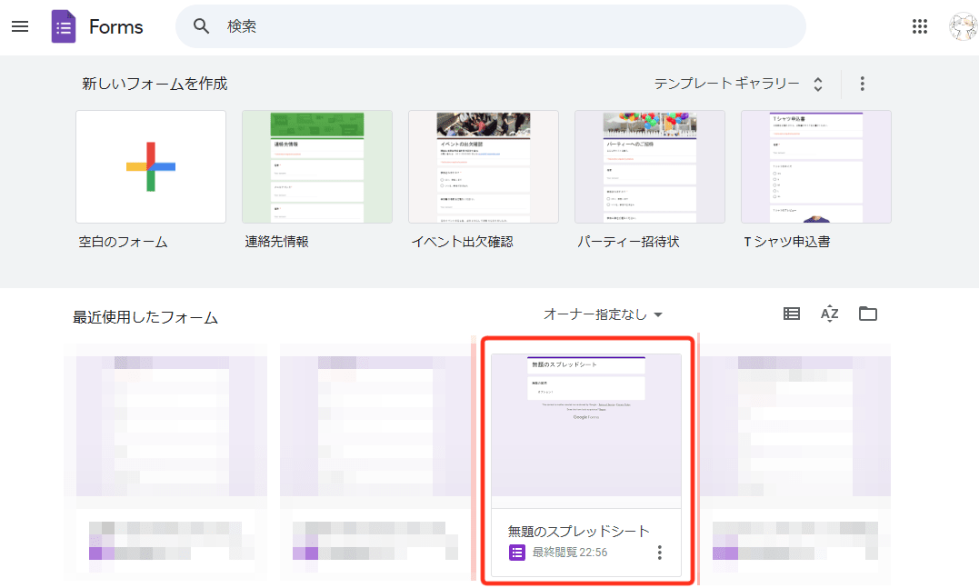The image size is (979, 588).
Task: Switch to list view of recent forms
Action: (x=790, y=313)
